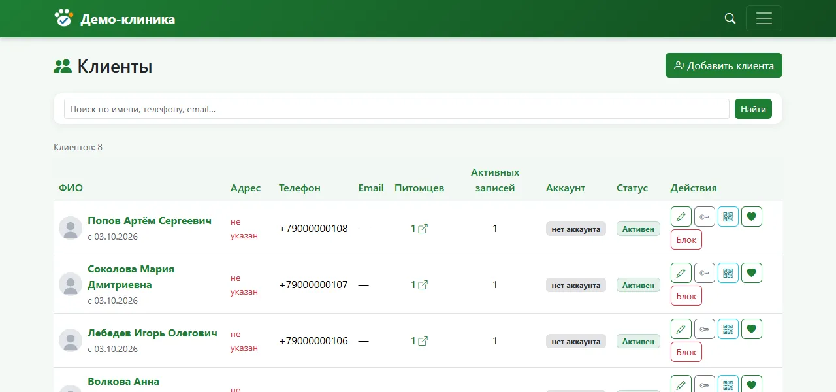
Task: Open Волкова Анна client profile
Action: (x=123, y=382)
